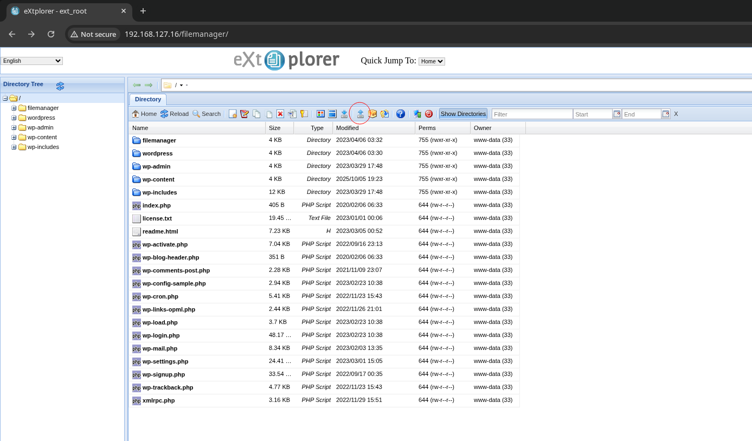752x441 pixels.
Task: Open the Quick Jump To dropdown
Action: [x=432, y=61]
